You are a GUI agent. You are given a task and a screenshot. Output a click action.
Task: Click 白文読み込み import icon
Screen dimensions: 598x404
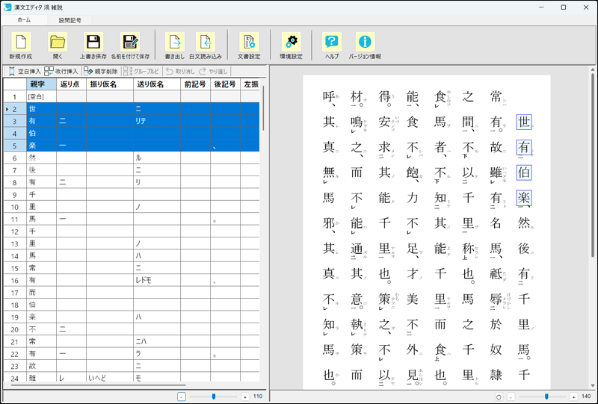(205, 43)
